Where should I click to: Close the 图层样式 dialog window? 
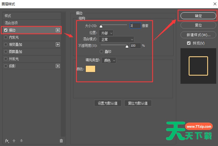(215, 4)
